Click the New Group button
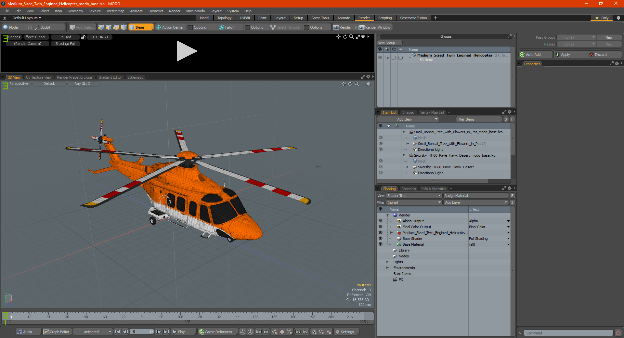The width and height of the screenshot is (624, 338). 389,43
